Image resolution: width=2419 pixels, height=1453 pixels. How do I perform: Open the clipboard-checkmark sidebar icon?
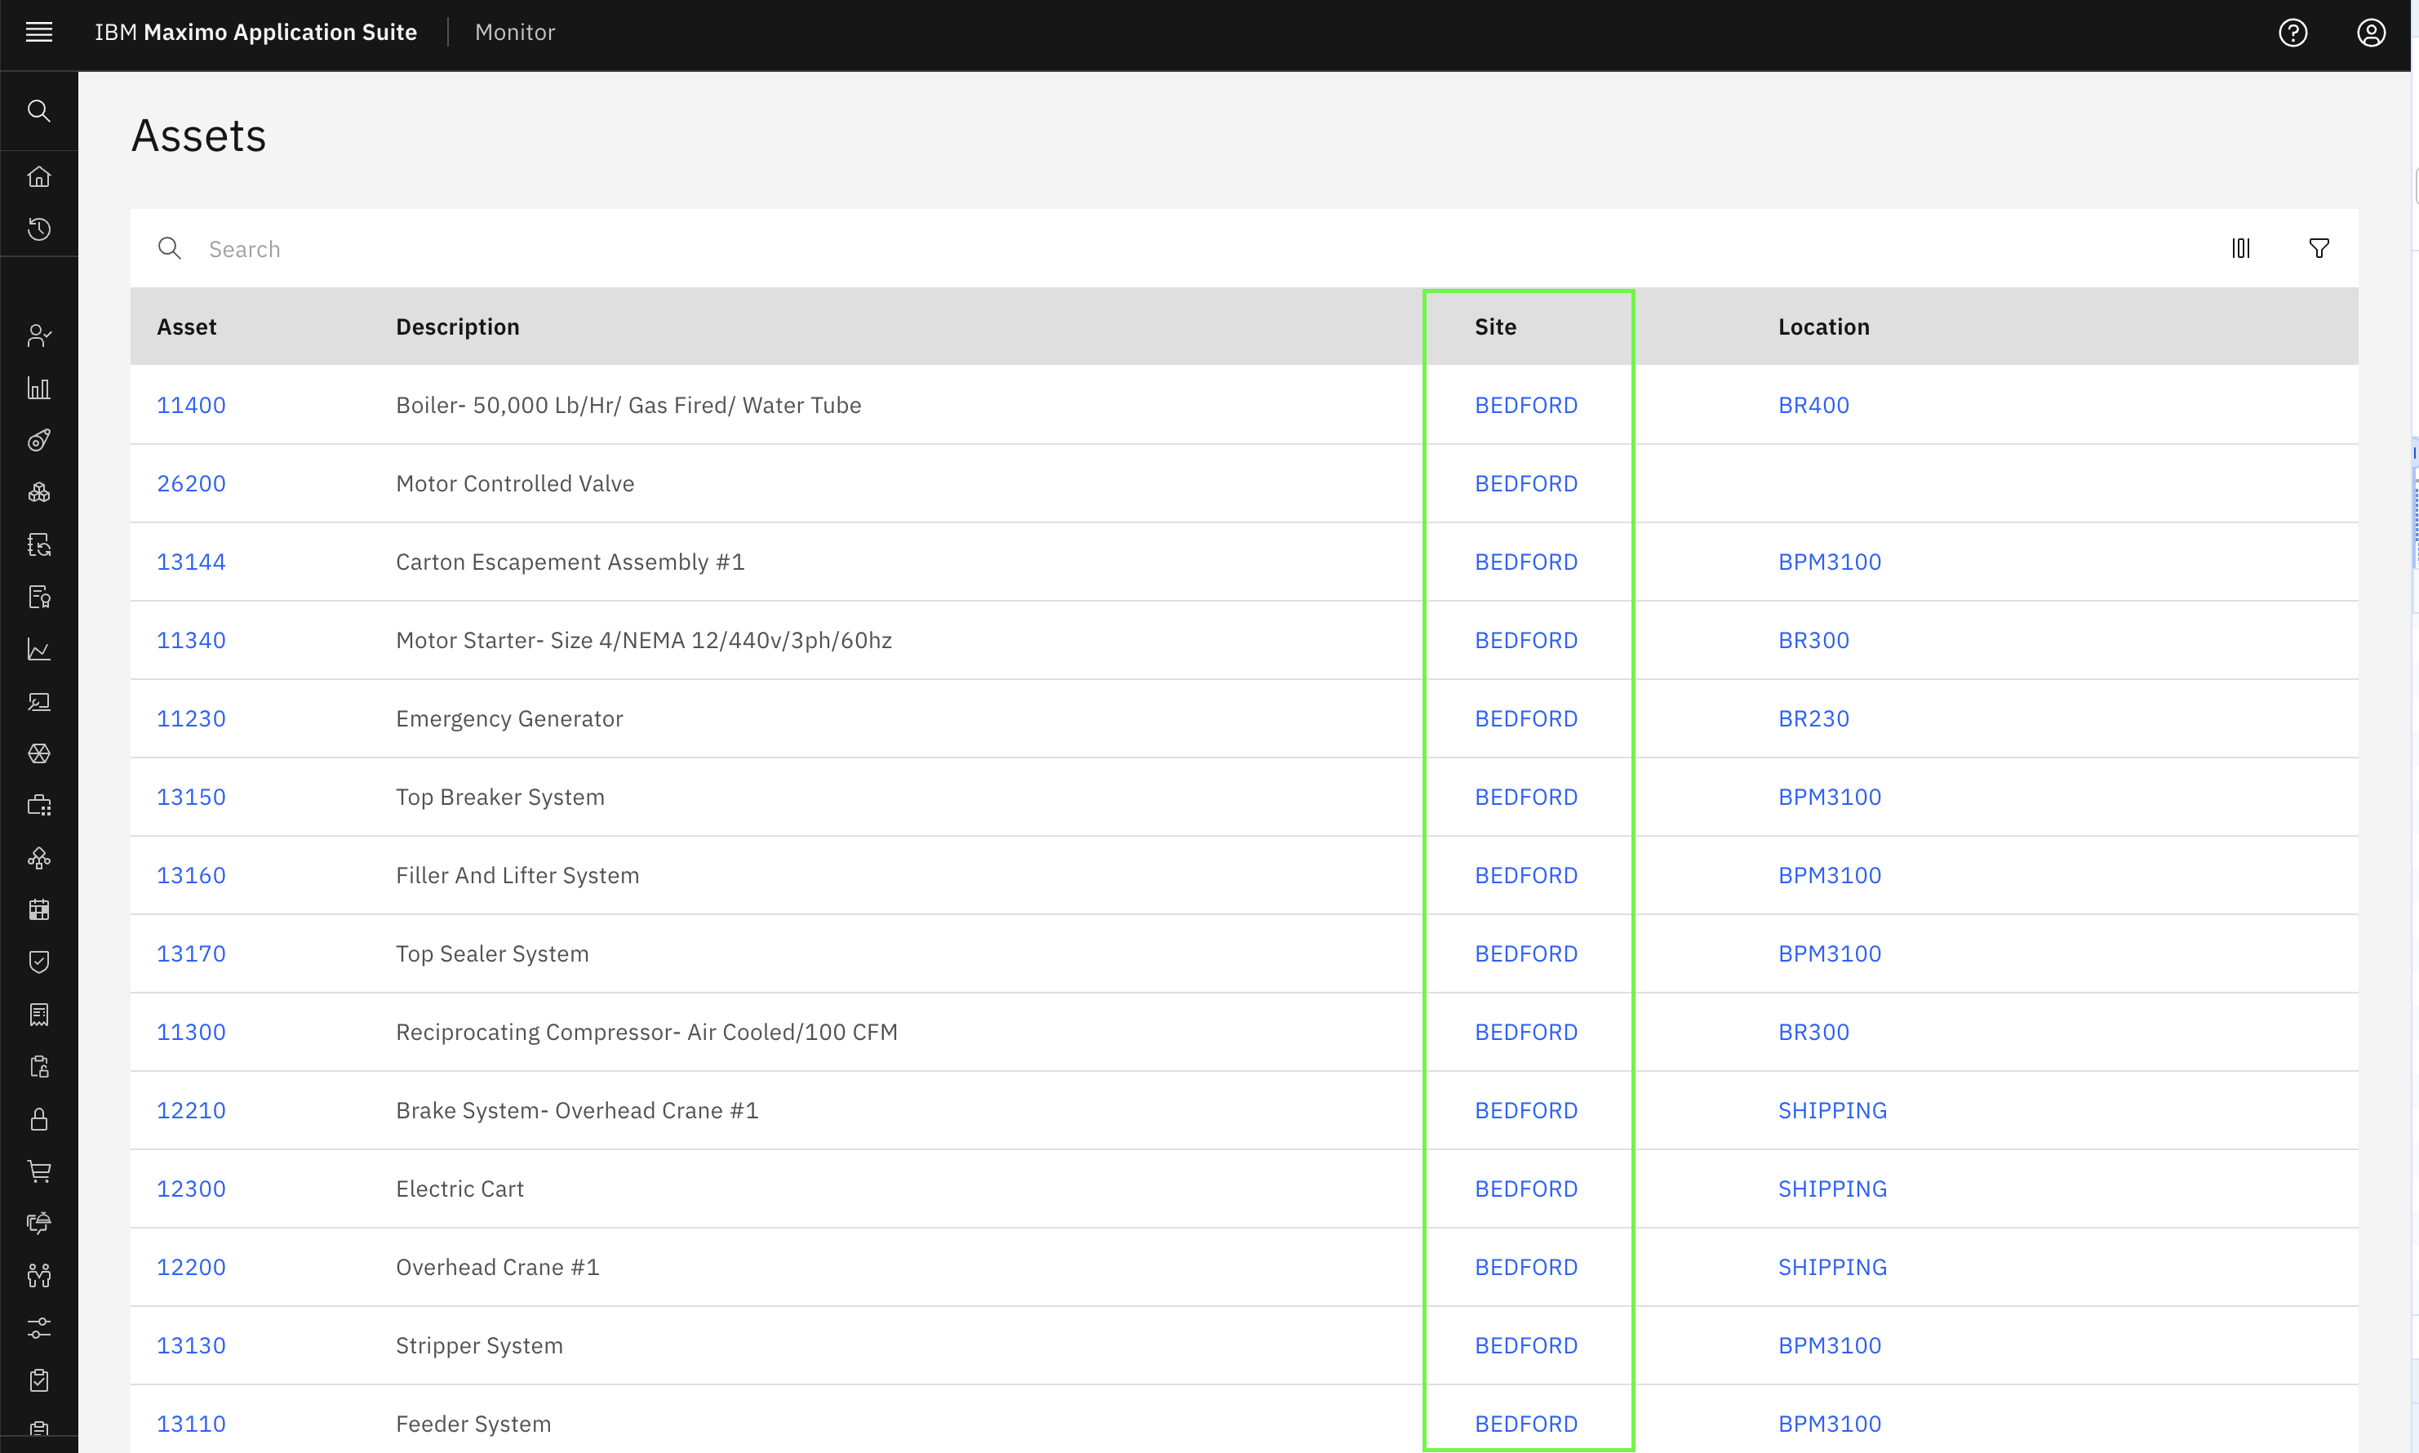(39, 1380)
